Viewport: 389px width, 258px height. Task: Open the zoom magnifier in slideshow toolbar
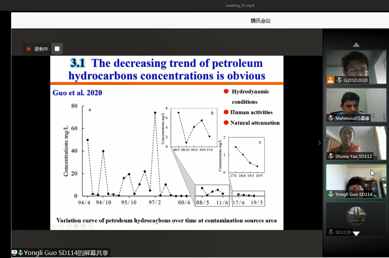(83, 227)
